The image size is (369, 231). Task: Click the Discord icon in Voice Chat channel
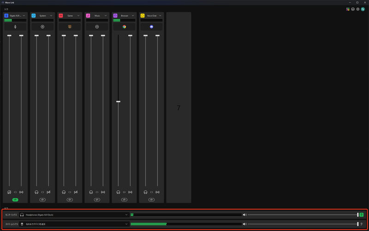(x=152, y=27)
